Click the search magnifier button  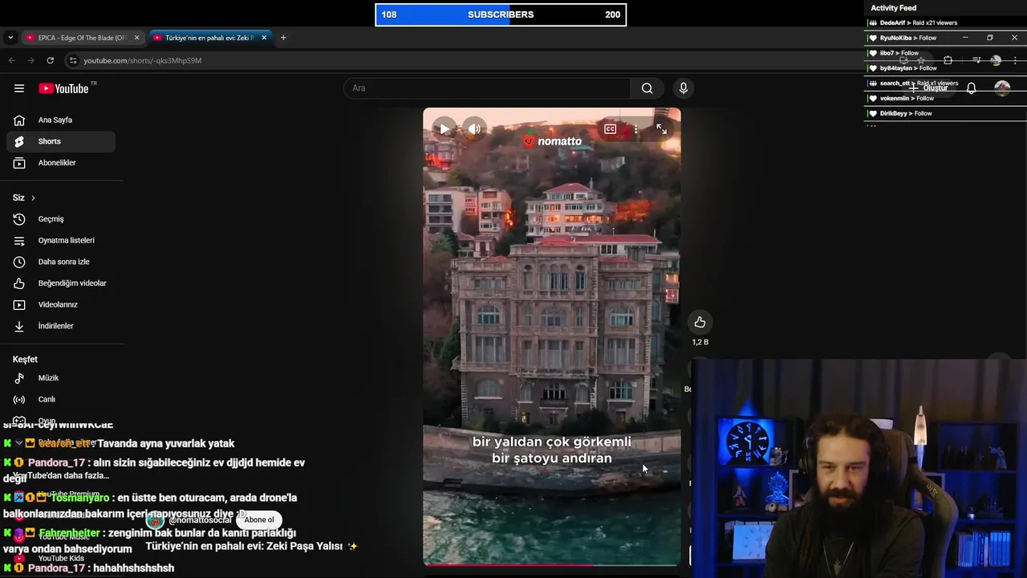(647, 88)
